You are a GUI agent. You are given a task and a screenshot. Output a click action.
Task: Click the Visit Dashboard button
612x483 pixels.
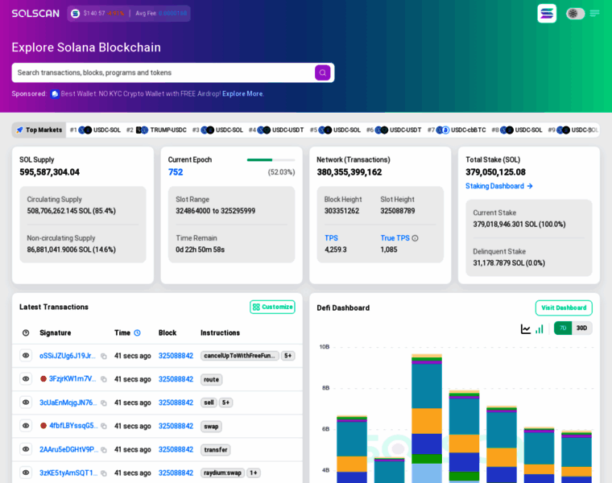click(564, 308)
